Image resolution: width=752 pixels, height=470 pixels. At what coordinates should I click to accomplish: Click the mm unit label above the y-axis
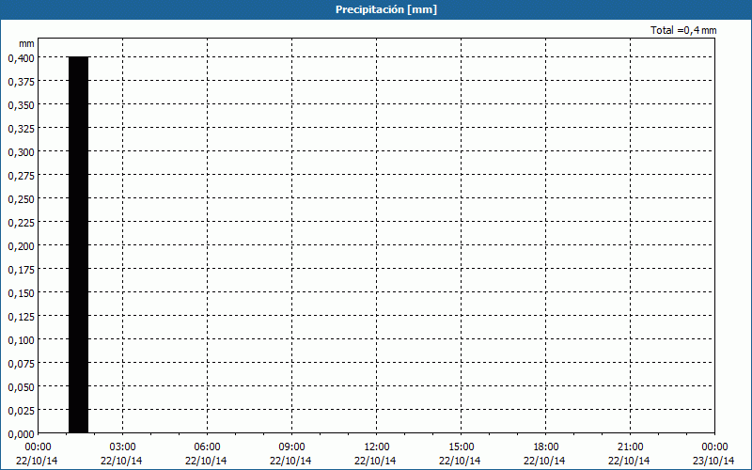click(26, 43)
